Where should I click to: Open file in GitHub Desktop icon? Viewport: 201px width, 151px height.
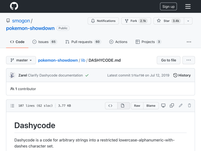(x=163, y=106)
